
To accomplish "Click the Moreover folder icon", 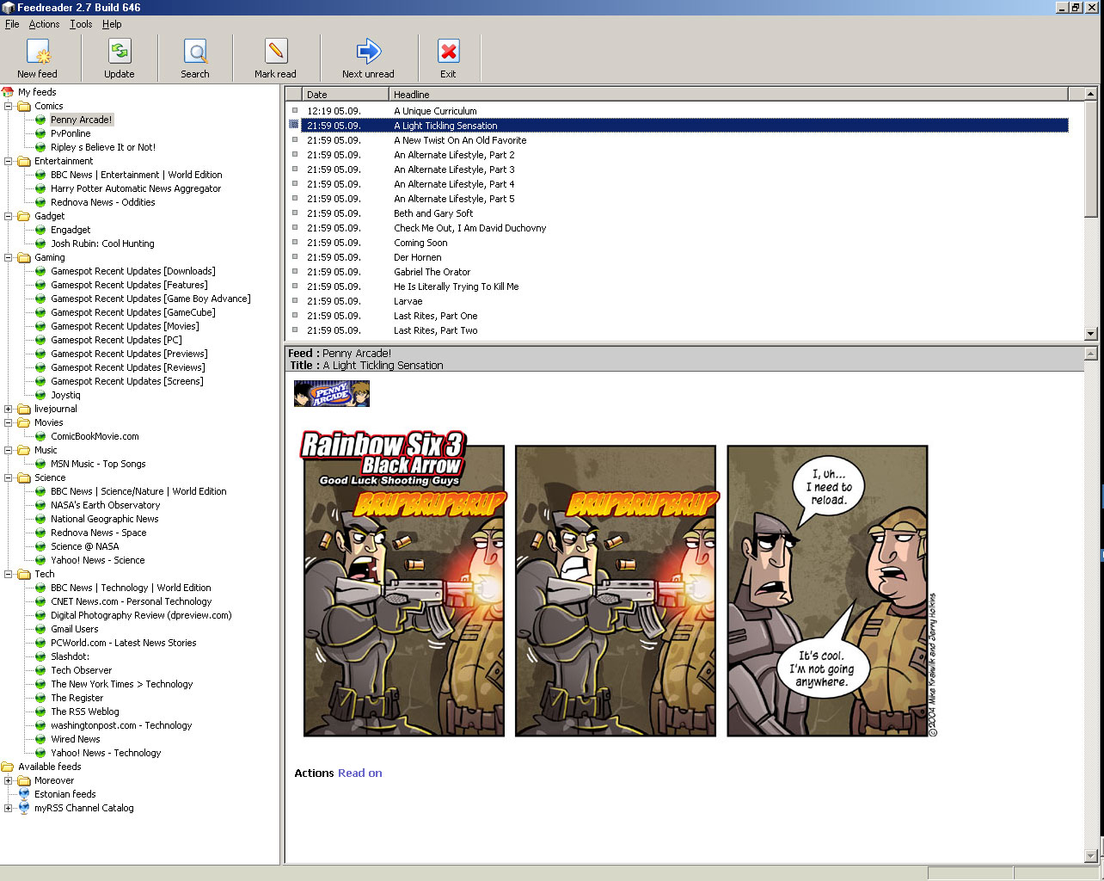I will point(24,780).
